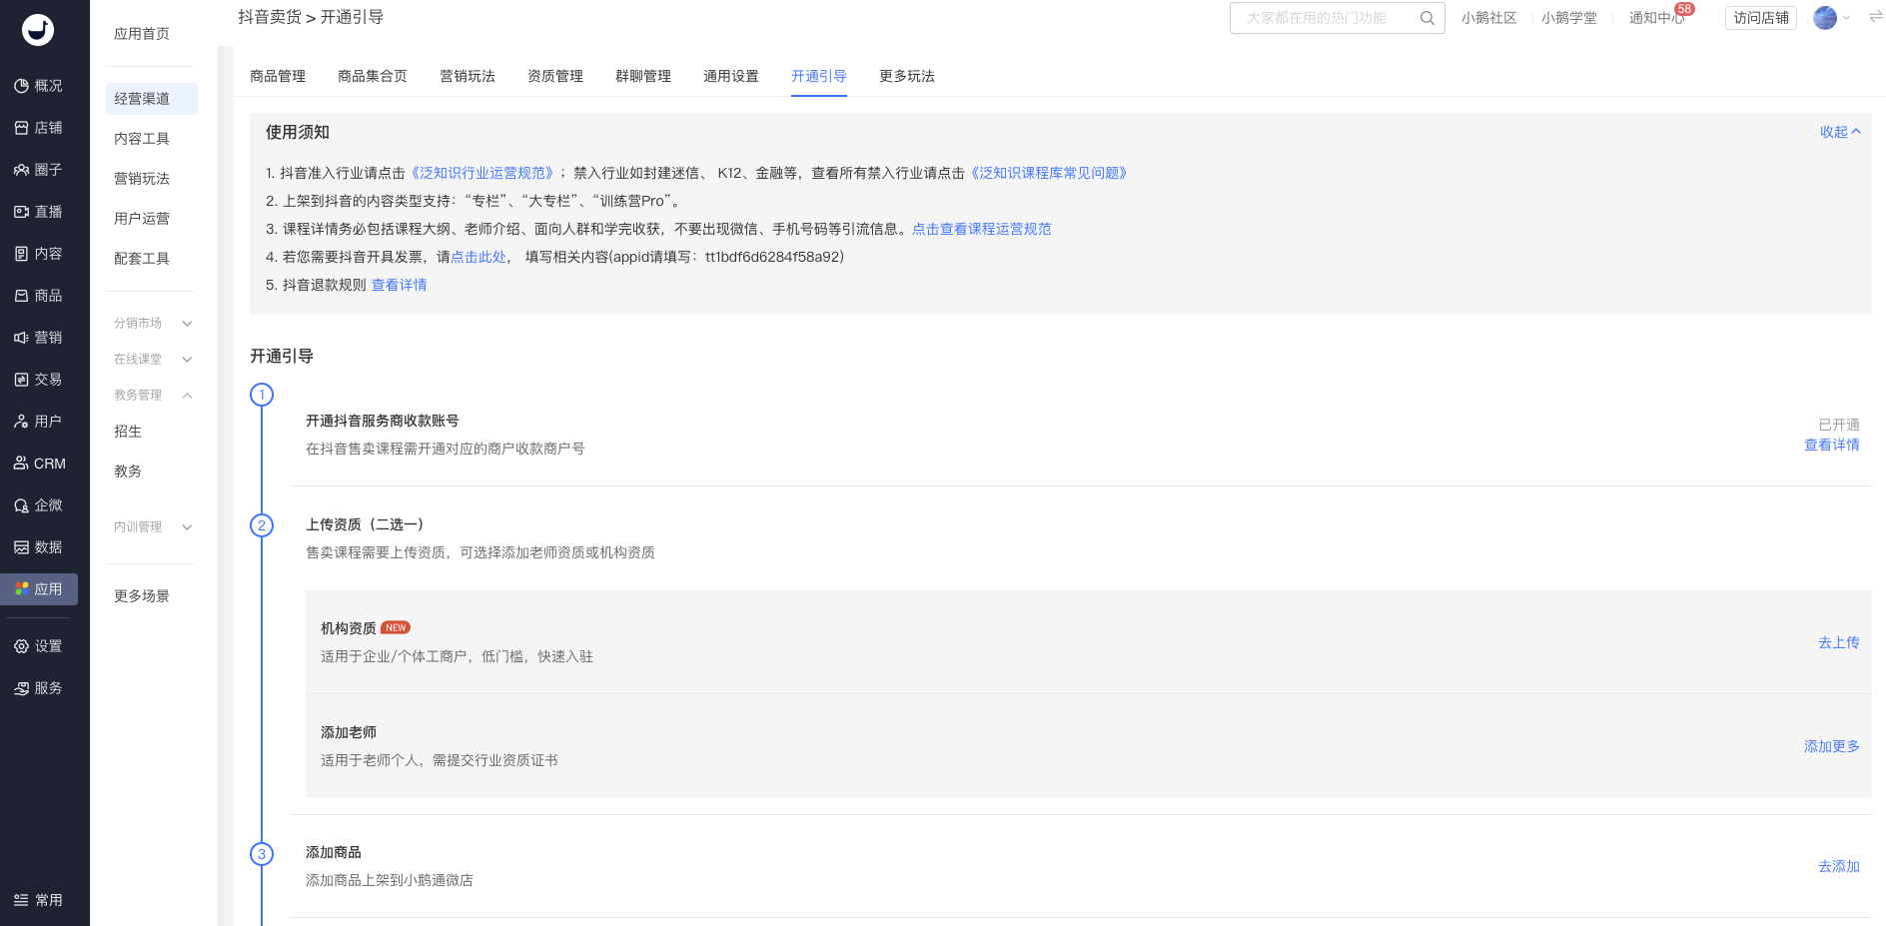Image resolution: width=1886 pixels, height=926 pixels.
Task: Click the switch arrows icon top right
Action: click(x=1875, y=17)
